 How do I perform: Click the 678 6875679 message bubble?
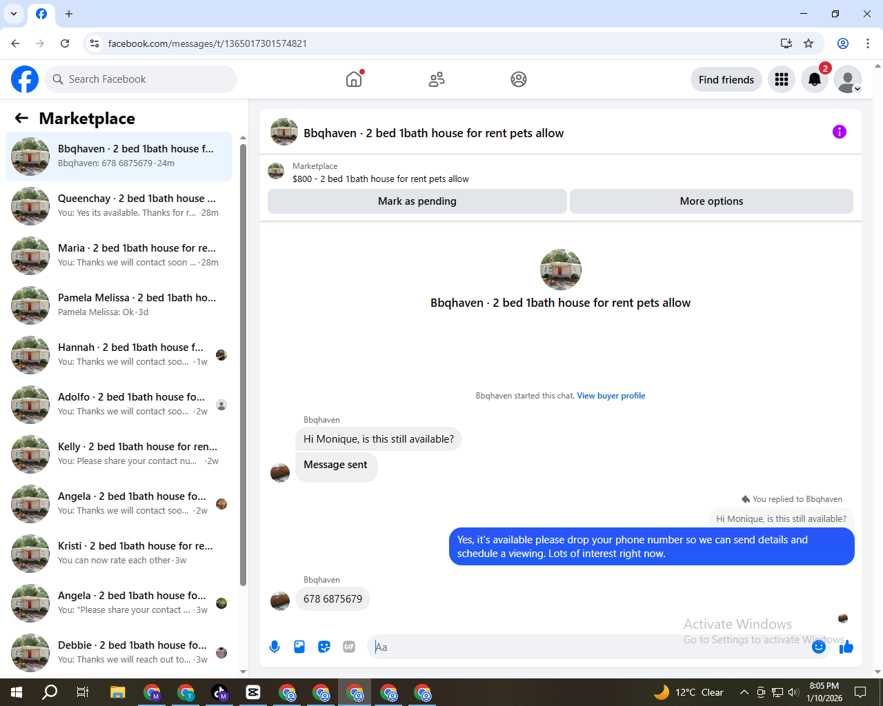click(333, 599)
